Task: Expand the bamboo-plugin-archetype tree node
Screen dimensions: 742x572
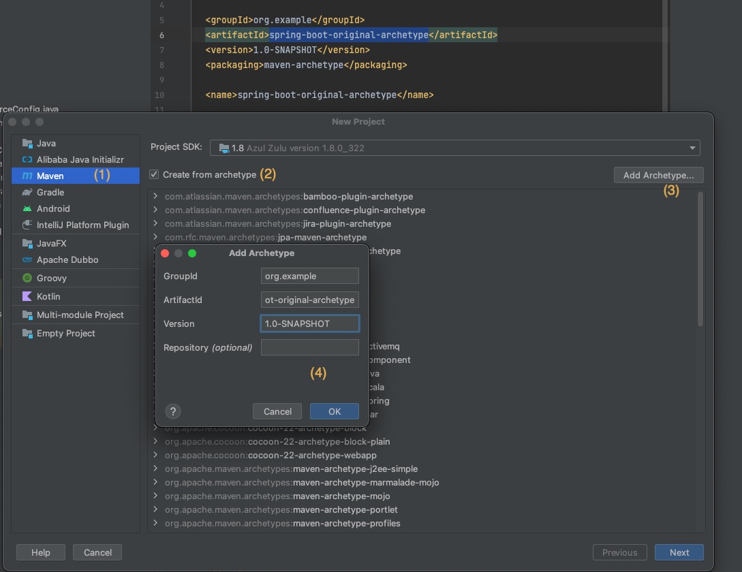Action: coord(156,196)
